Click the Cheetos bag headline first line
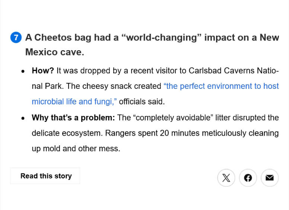The width and height of the screenshot is (289, 210). click(x=152, y=38)
